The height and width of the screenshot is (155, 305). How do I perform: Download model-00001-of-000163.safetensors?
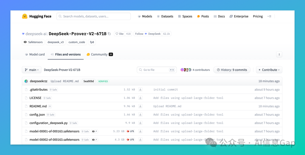pyautogui.click(x=140, y=131)
